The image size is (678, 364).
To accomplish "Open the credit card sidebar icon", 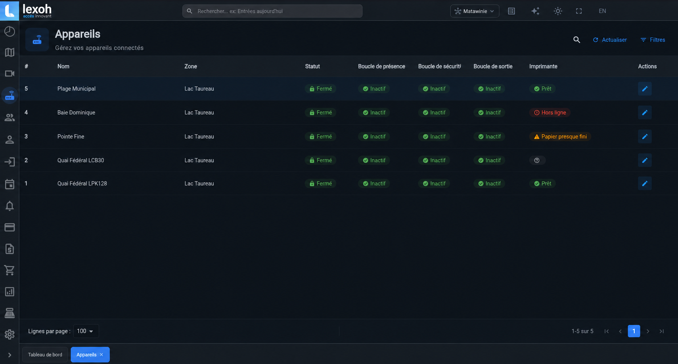I will coord(10,227).
